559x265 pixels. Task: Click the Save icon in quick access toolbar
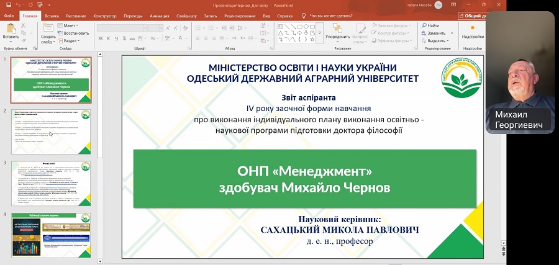[9, 5]
